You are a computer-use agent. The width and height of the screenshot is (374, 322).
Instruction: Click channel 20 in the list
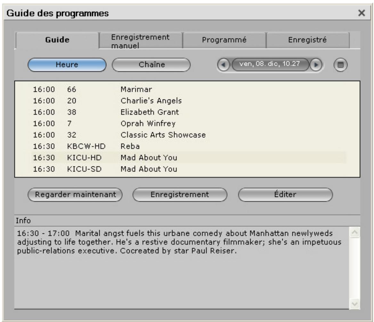pyautogui.click(x=71, y=101)
